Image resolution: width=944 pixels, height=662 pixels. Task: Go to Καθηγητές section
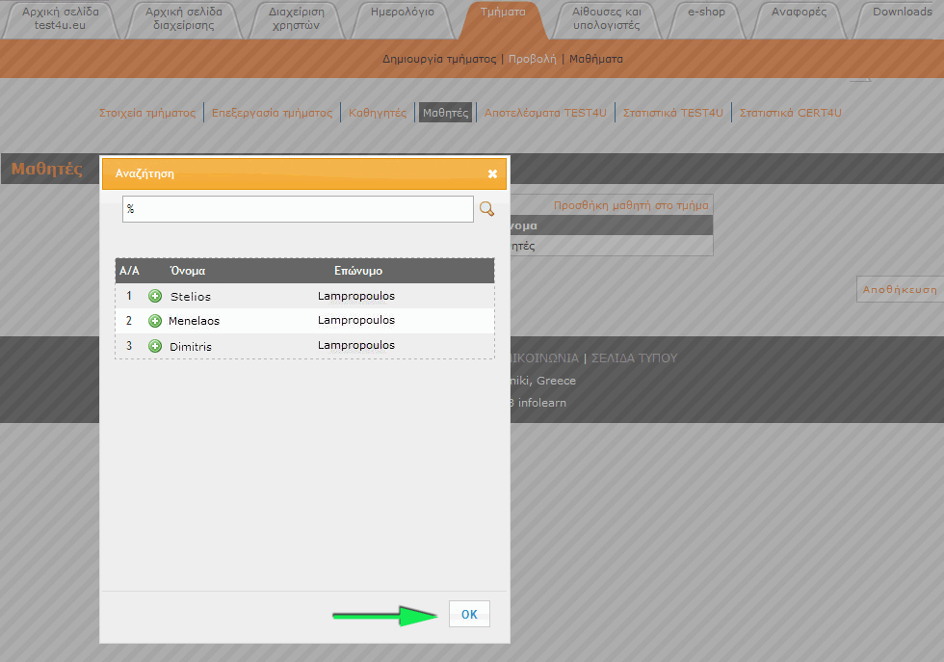pos(378,113)
